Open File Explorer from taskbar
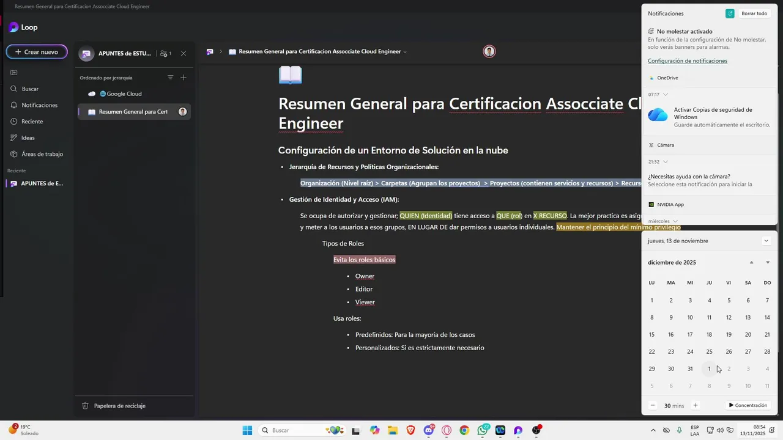The height and width of the screenshot is (440, 783). pyautogui.click(x=392, y=430)
